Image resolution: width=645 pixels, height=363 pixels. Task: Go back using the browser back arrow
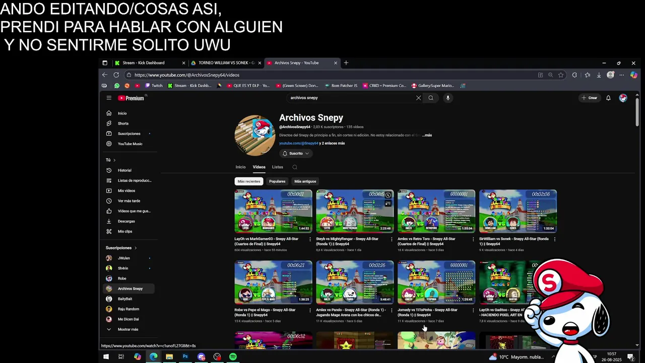(105, 75)
